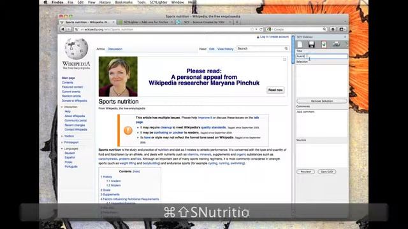This screenshot has width=408, height=229.
Task: Open a new tab with plus button
Action: (x=237, y=22)
